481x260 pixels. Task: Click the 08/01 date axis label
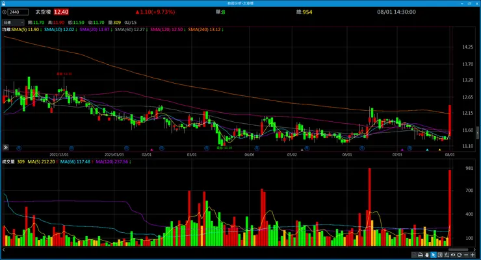(x=450, y=155)
